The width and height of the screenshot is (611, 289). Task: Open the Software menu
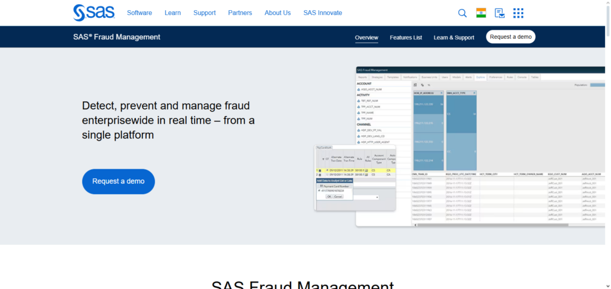pyautogui.click(x=140, y=13)
